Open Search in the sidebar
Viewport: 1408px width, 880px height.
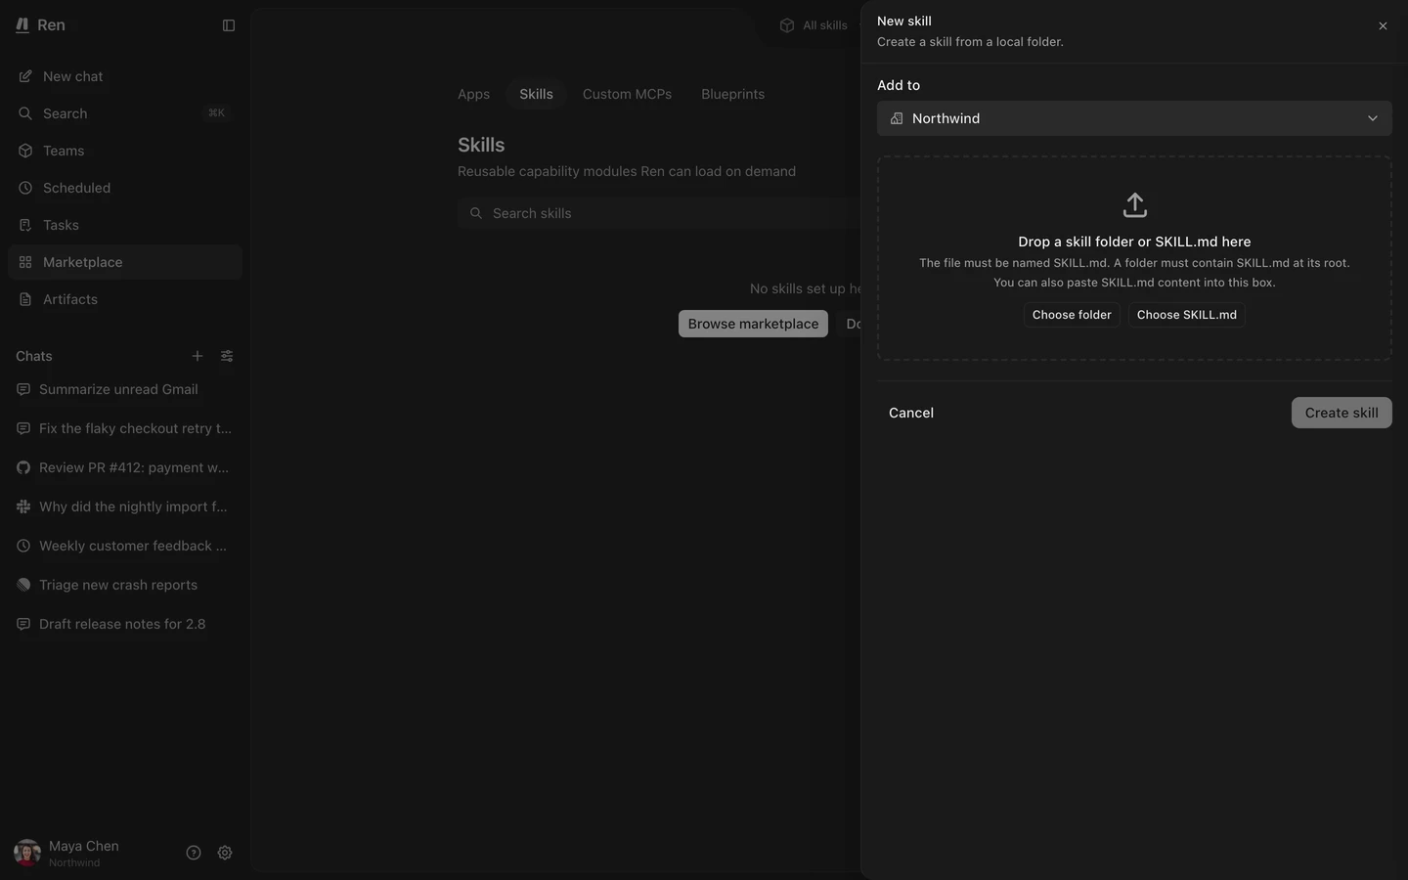[x=125, y=113]
